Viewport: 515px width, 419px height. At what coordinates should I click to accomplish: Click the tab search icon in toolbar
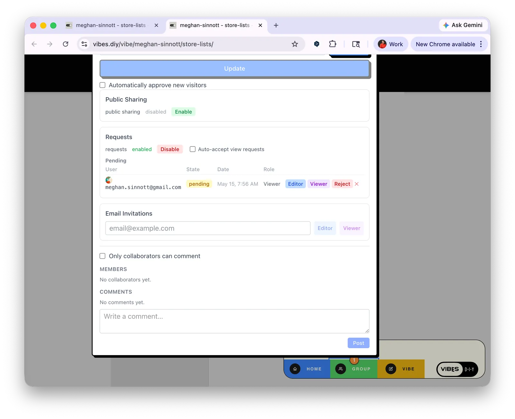click(356, 44)
